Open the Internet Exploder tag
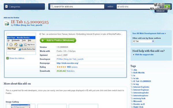The image size is (173, 108). [x=141, y=87]
